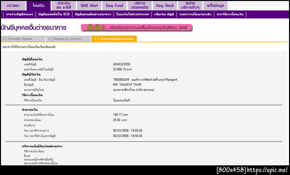Go to the SMS Alert tab

tap(89, 6)
